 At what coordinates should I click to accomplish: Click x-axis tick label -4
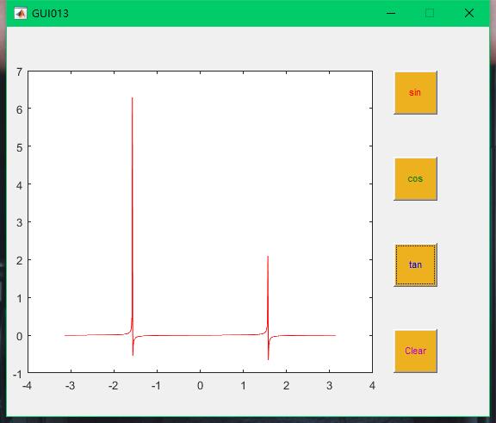point(27,386)
